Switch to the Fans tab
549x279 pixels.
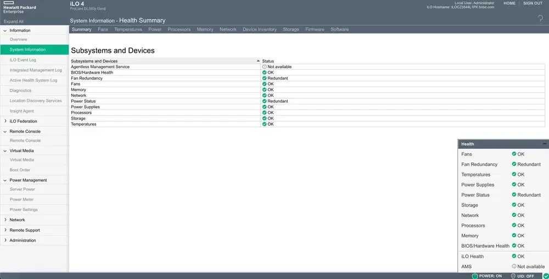[x=103, y=30]
